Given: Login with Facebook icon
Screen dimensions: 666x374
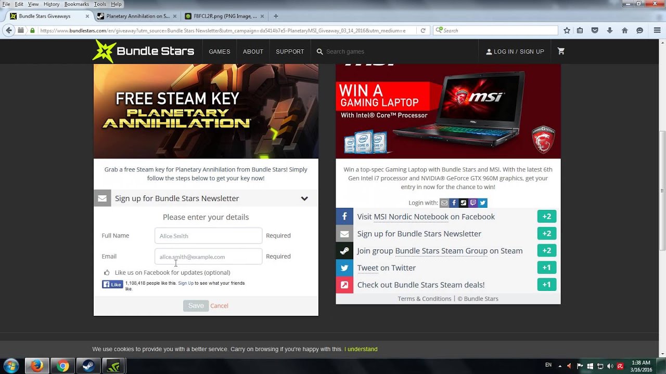Looking at the screenshot, I should click(454, 203).
